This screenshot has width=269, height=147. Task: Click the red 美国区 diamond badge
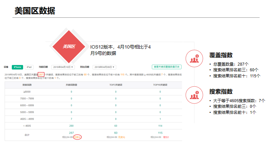(x=69, y=47)
